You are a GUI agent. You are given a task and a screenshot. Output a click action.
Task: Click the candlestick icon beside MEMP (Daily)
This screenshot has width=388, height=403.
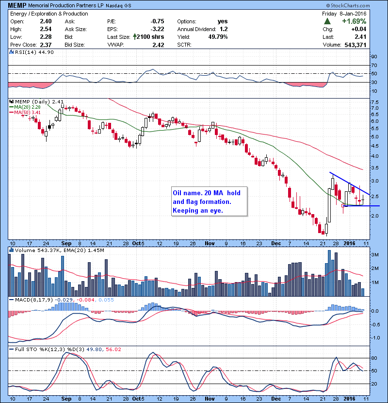[12, 102]
